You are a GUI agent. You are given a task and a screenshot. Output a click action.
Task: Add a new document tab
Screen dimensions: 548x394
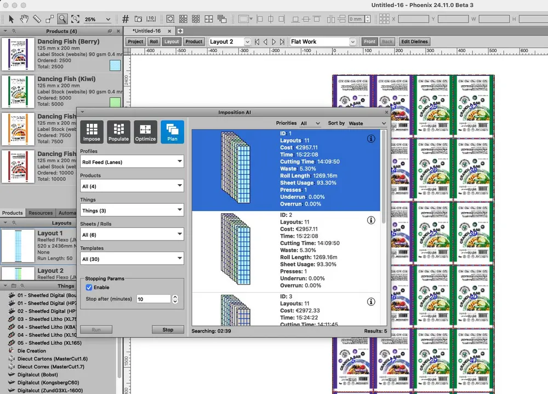pos(180,31)
